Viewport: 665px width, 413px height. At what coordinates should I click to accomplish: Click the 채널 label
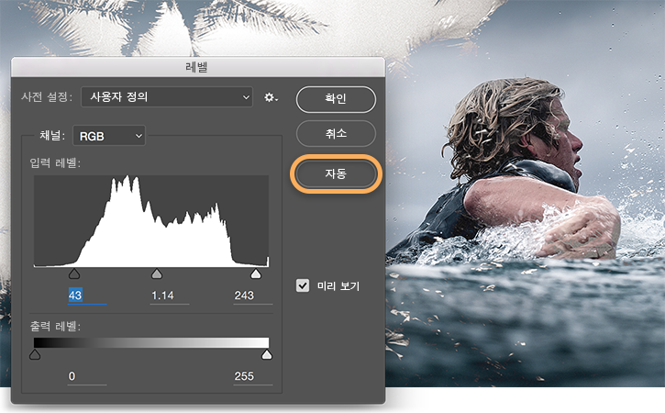(52, 136)
